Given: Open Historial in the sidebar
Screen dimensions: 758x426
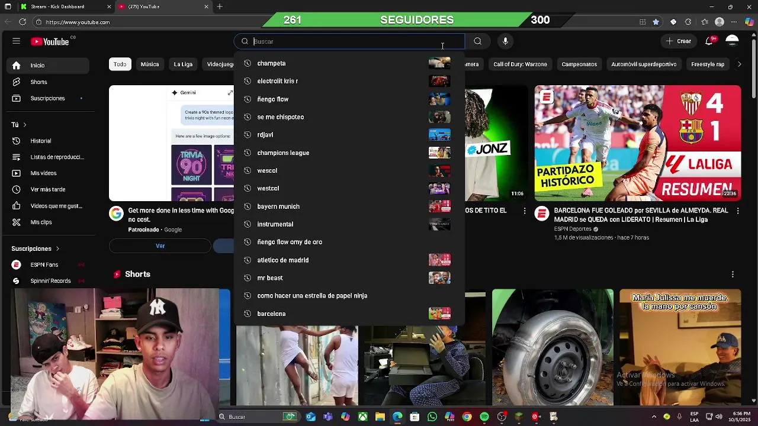Looking at the screenshot, I should pos(47,141).
